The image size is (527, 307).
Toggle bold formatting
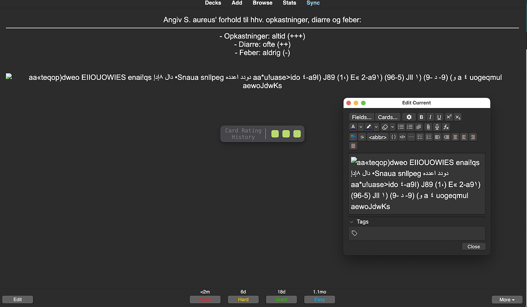coord(421,117)
